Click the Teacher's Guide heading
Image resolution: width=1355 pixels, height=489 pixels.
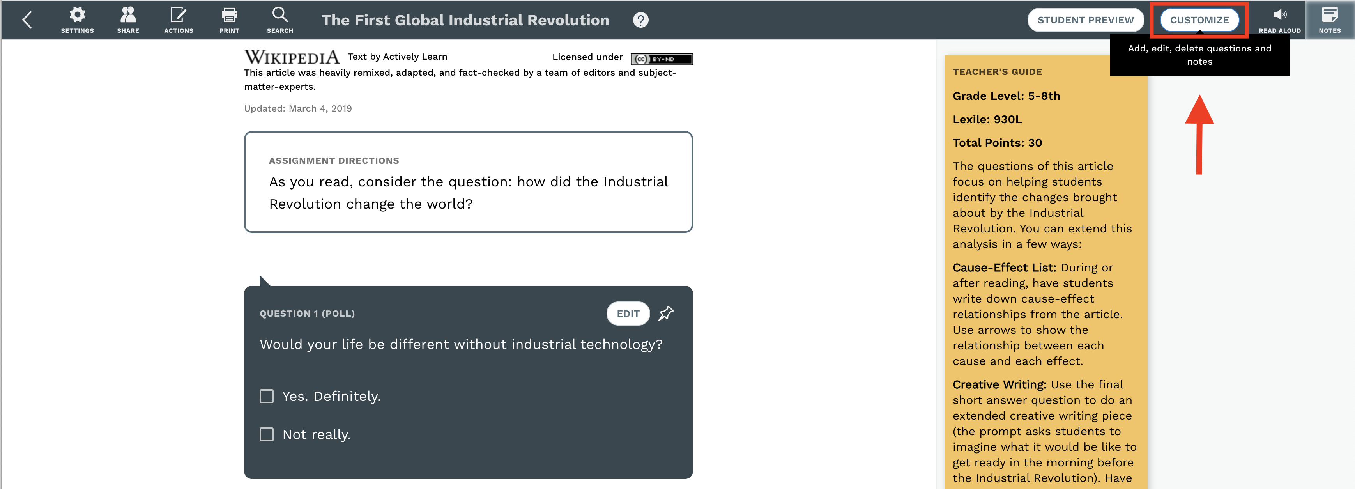(997, 72)
